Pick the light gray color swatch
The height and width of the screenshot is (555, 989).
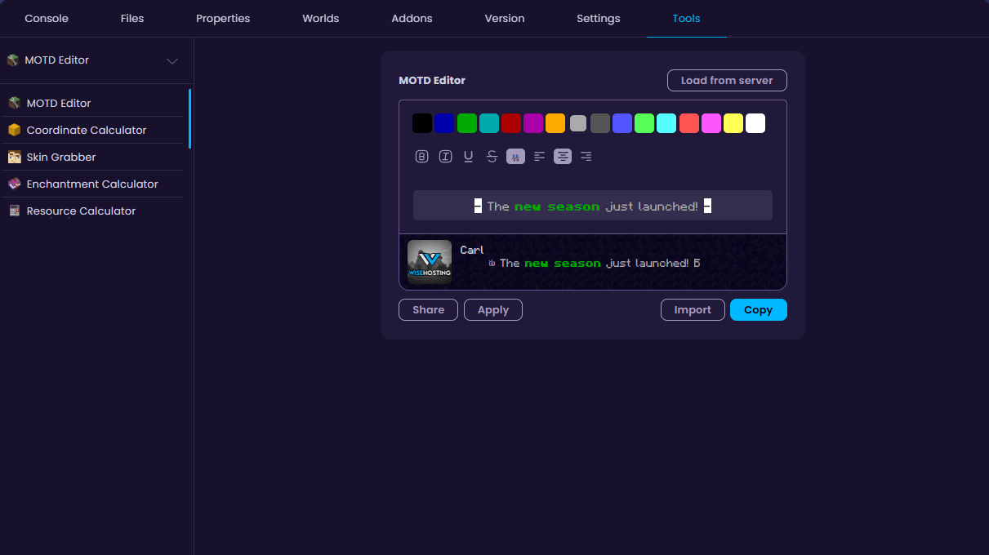(578, 123)
